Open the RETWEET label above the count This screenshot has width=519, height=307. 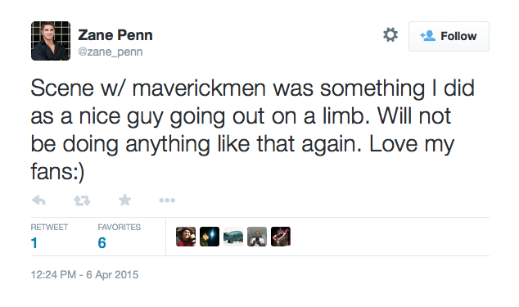(49, 228)
